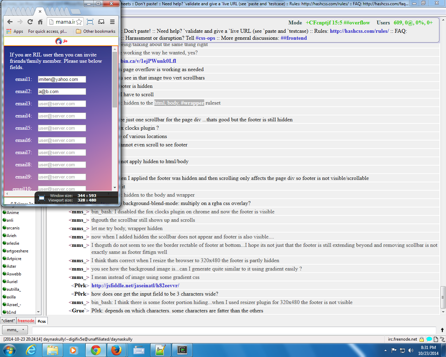Click chat area scrollbar down arrow
446x357 pixels.
coord(443,312)
